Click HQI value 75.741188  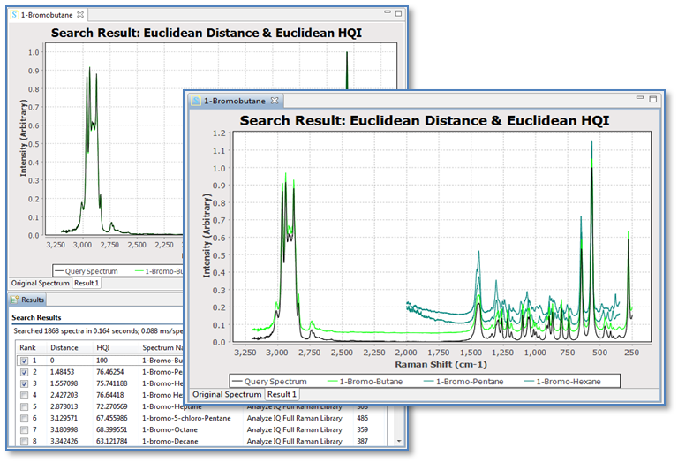click(x=111, y=383)
